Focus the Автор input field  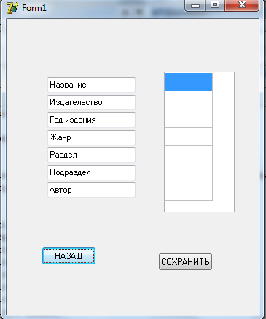pyautogui.click(x=91, y=190)
